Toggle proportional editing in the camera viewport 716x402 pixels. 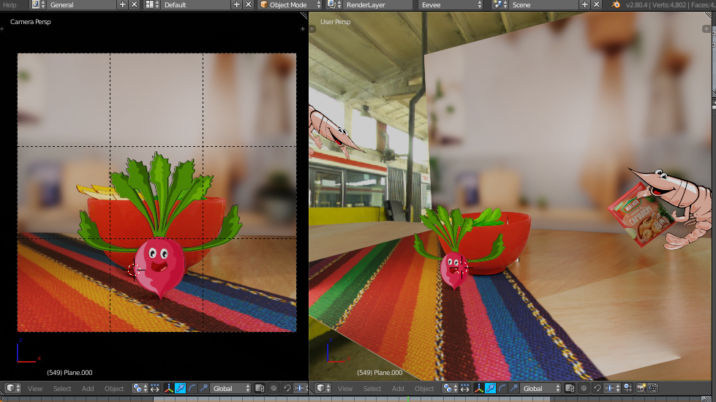point(274,388)
